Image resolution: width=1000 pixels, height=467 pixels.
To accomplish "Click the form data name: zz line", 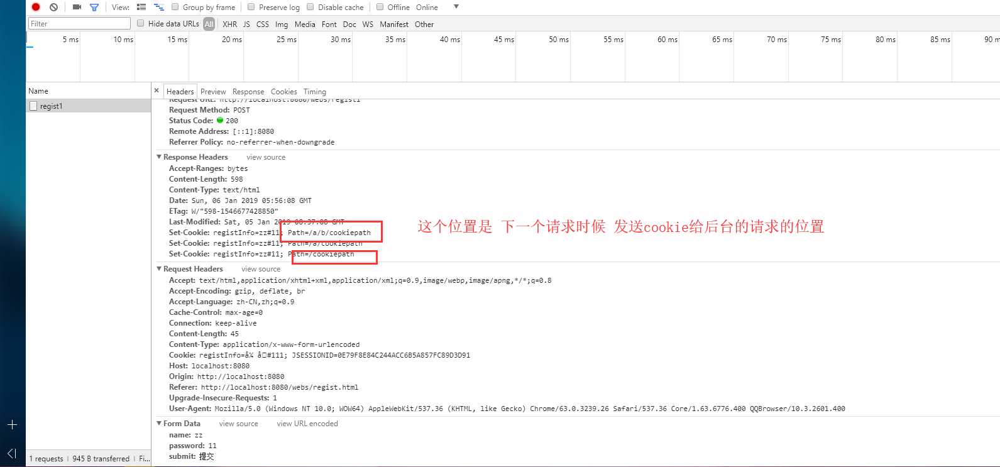I will (185, 435).
